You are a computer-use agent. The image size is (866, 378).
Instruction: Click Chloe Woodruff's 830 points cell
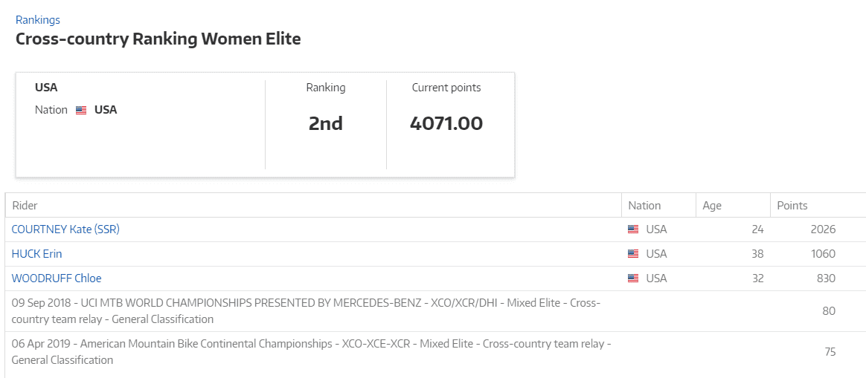tap(824, 278)
